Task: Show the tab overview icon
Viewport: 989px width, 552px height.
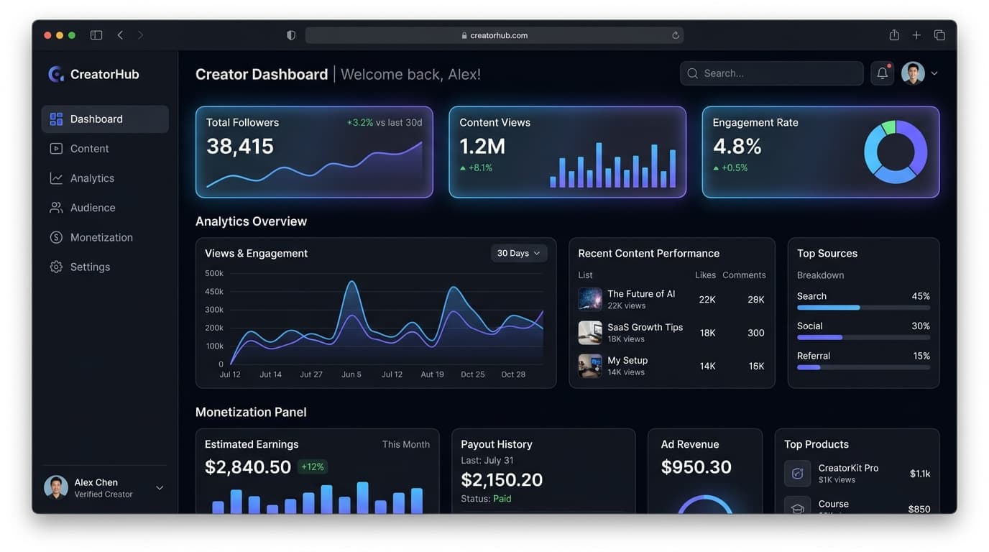Action: click(x=939, y=35)
